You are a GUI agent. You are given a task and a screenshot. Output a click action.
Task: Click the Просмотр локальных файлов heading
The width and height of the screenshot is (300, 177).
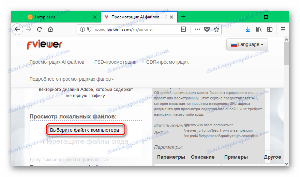[73, 116]
